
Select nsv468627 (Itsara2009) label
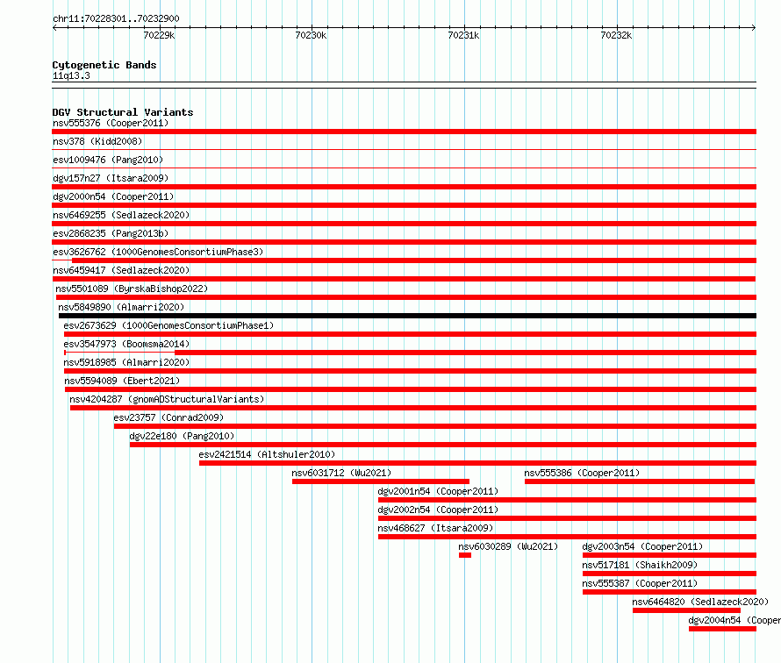click(x=435, y=528)
